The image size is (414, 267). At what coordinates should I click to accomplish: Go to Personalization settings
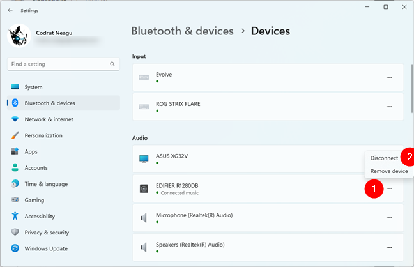pyautogui.click(x=63, y=135)
